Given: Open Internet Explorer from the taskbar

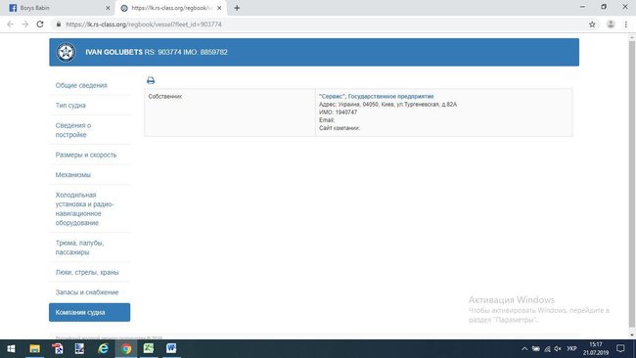Looking at the screenshot, I should click(x=103, y=348).
